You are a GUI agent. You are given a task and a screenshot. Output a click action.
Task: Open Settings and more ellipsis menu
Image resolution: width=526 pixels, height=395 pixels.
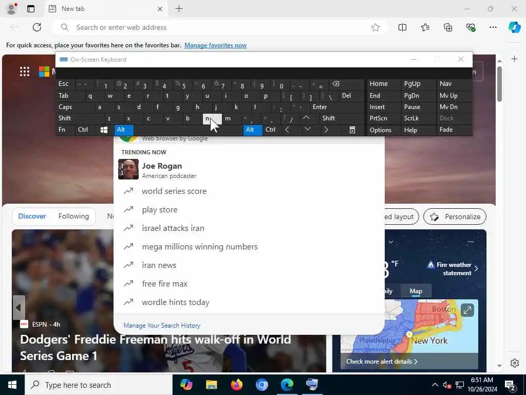(493, 28)
